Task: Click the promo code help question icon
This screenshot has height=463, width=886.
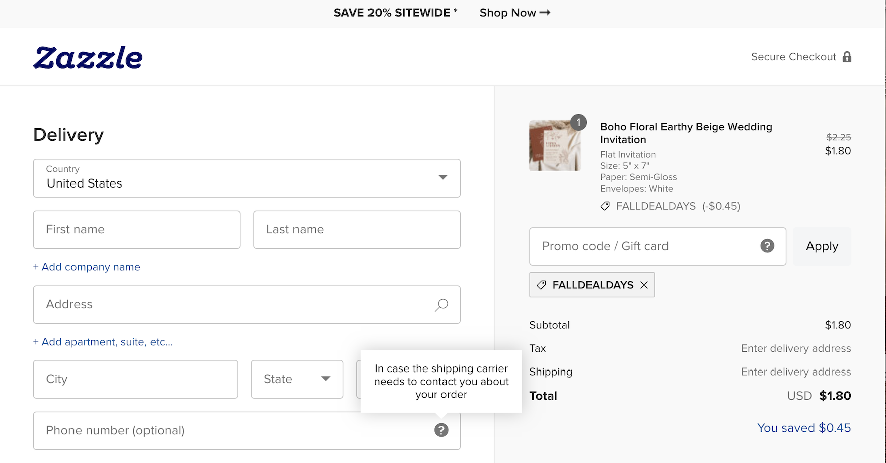Action: click(767, 246)
